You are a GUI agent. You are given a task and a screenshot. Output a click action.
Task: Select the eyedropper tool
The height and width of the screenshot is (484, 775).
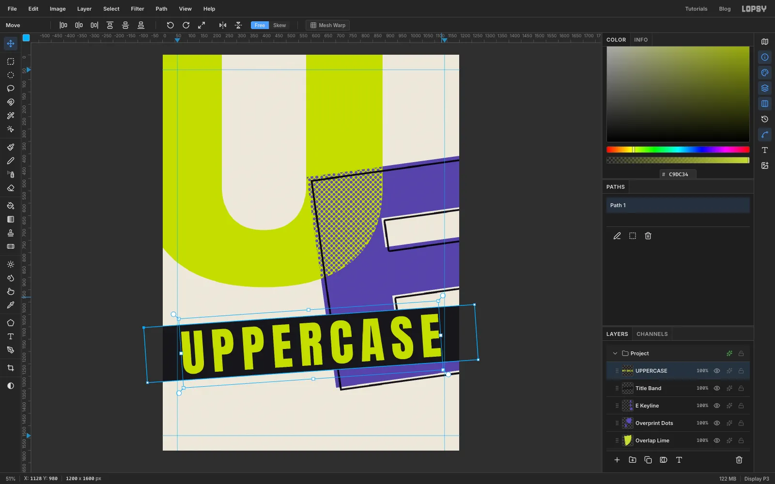click(x=11, y=305)
